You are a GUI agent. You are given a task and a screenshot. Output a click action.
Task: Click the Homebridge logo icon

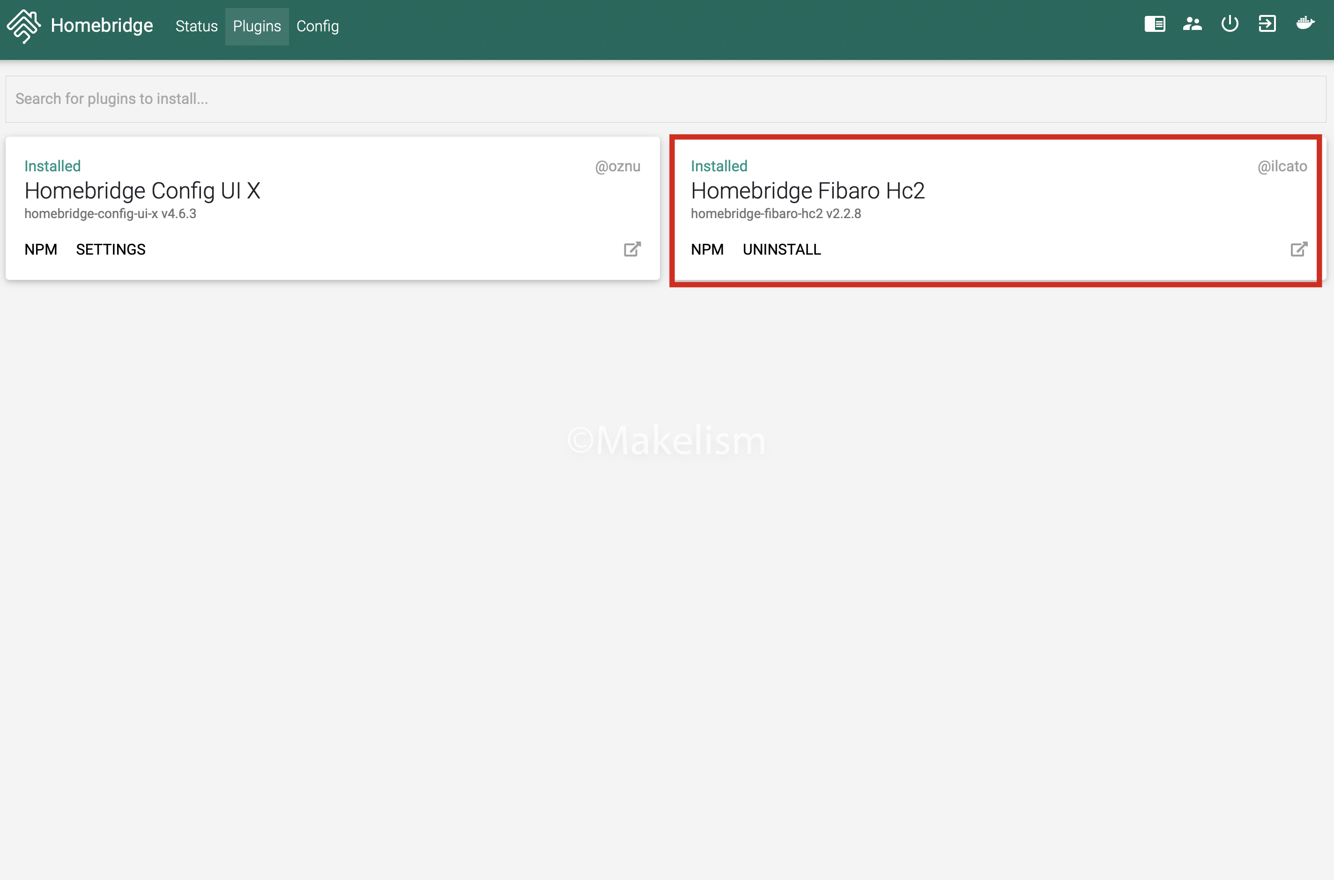pyautogui.click(x=23, y=26)
